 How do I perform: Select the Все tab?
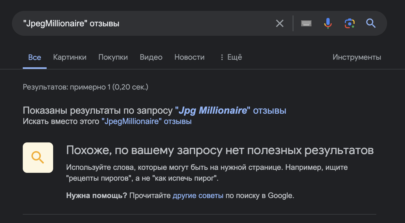(35, 57)
